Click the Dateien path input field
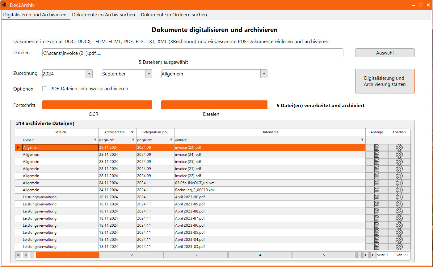This screenshot has width=433, height=267. 192,53
